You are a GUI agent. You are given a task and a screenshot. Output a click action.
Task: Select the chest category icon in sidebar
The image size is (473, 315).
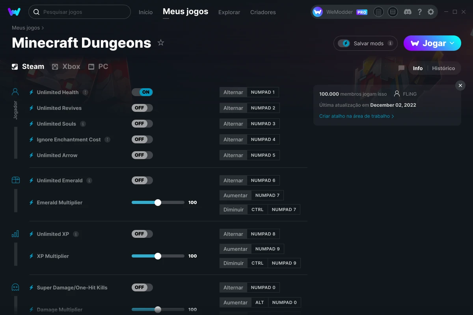click(x=15, y=180)
